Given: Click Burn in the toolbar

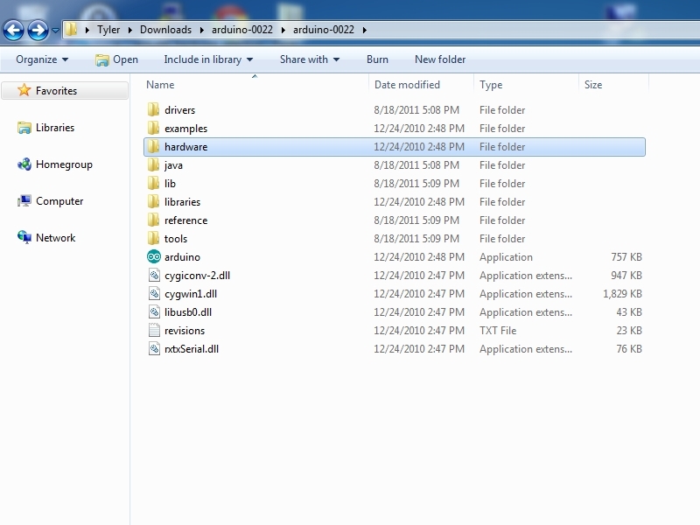Looking at the screenshot, I should [x=377, y=59].
